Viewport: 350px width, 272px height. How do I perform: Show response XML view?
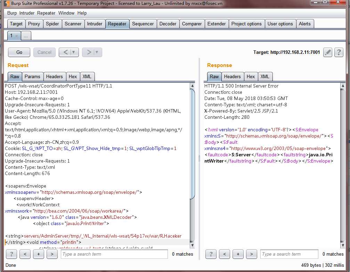[x=265, y=76]
